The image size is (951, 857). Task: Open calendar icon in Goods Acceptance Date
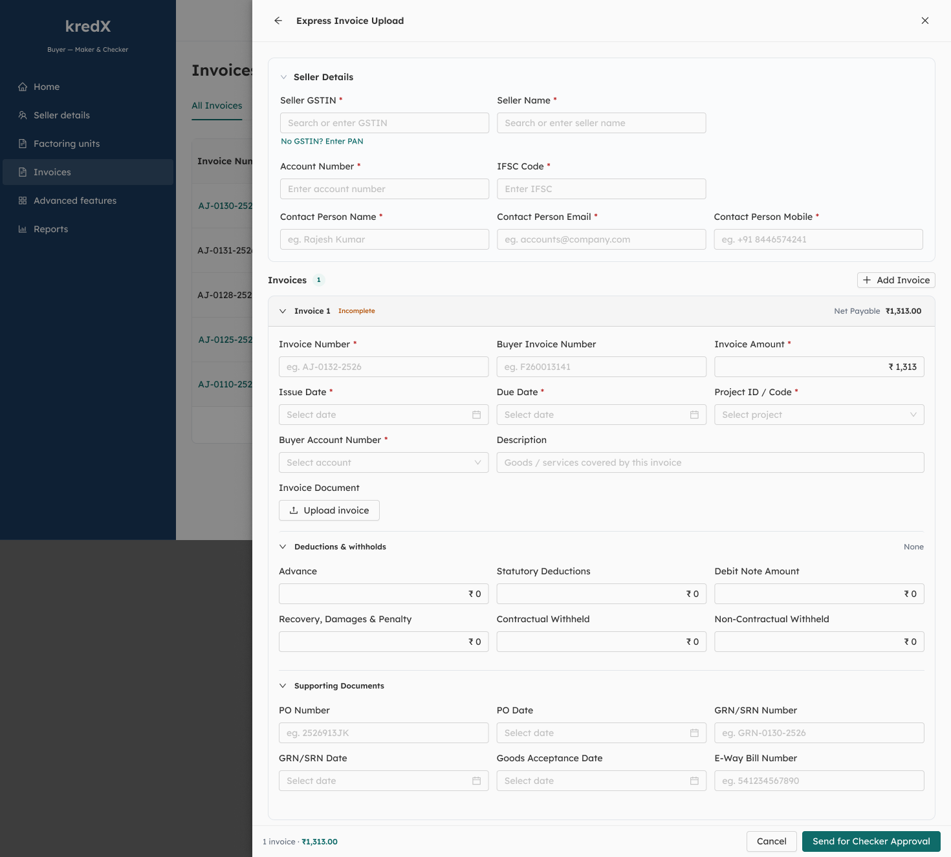pyautogui.click(x=694, y=781)
